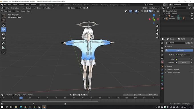Viewport: 194px width, 109px height.
Task: Open the Object Constraints properties tab
Action: pyautogui.click(x=162, y=73)
